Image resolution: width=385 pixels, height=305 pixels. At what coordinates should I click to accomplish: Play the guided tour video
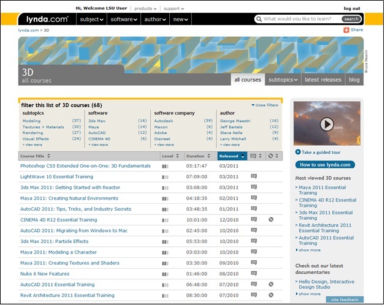327,124
